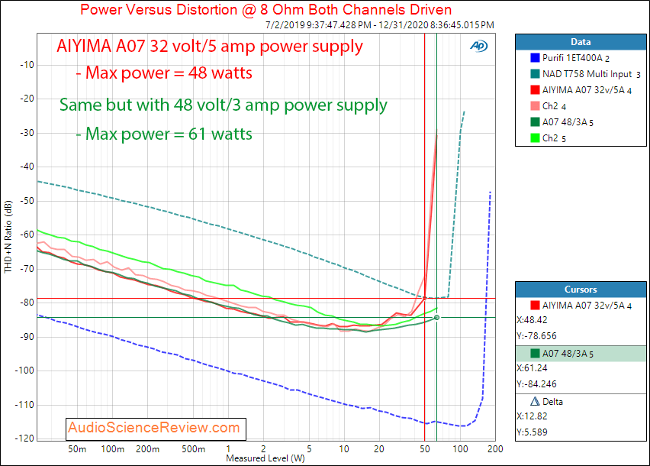This screenshot has height=466, width=650.
Task: Click the Max power = 61 watts annotation
Action: [x=164, y=134]
